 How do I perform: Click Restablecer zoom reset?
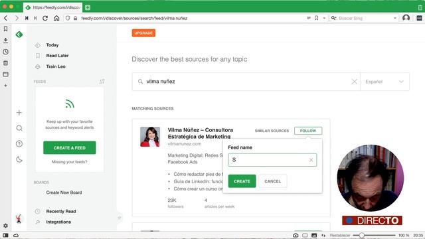point(340,235)
